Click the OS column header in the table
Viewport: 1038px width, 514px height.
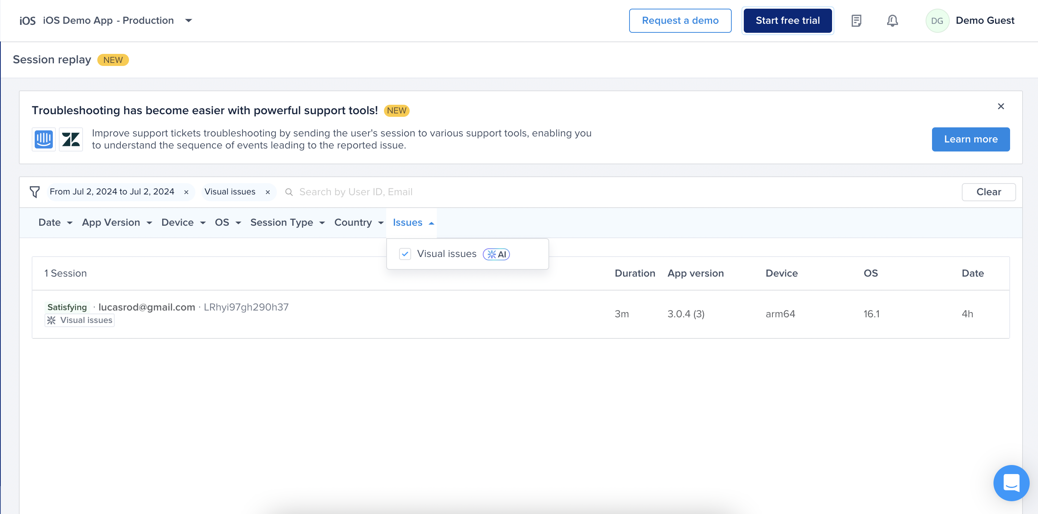pyautogui.click(x=871, y=273)
